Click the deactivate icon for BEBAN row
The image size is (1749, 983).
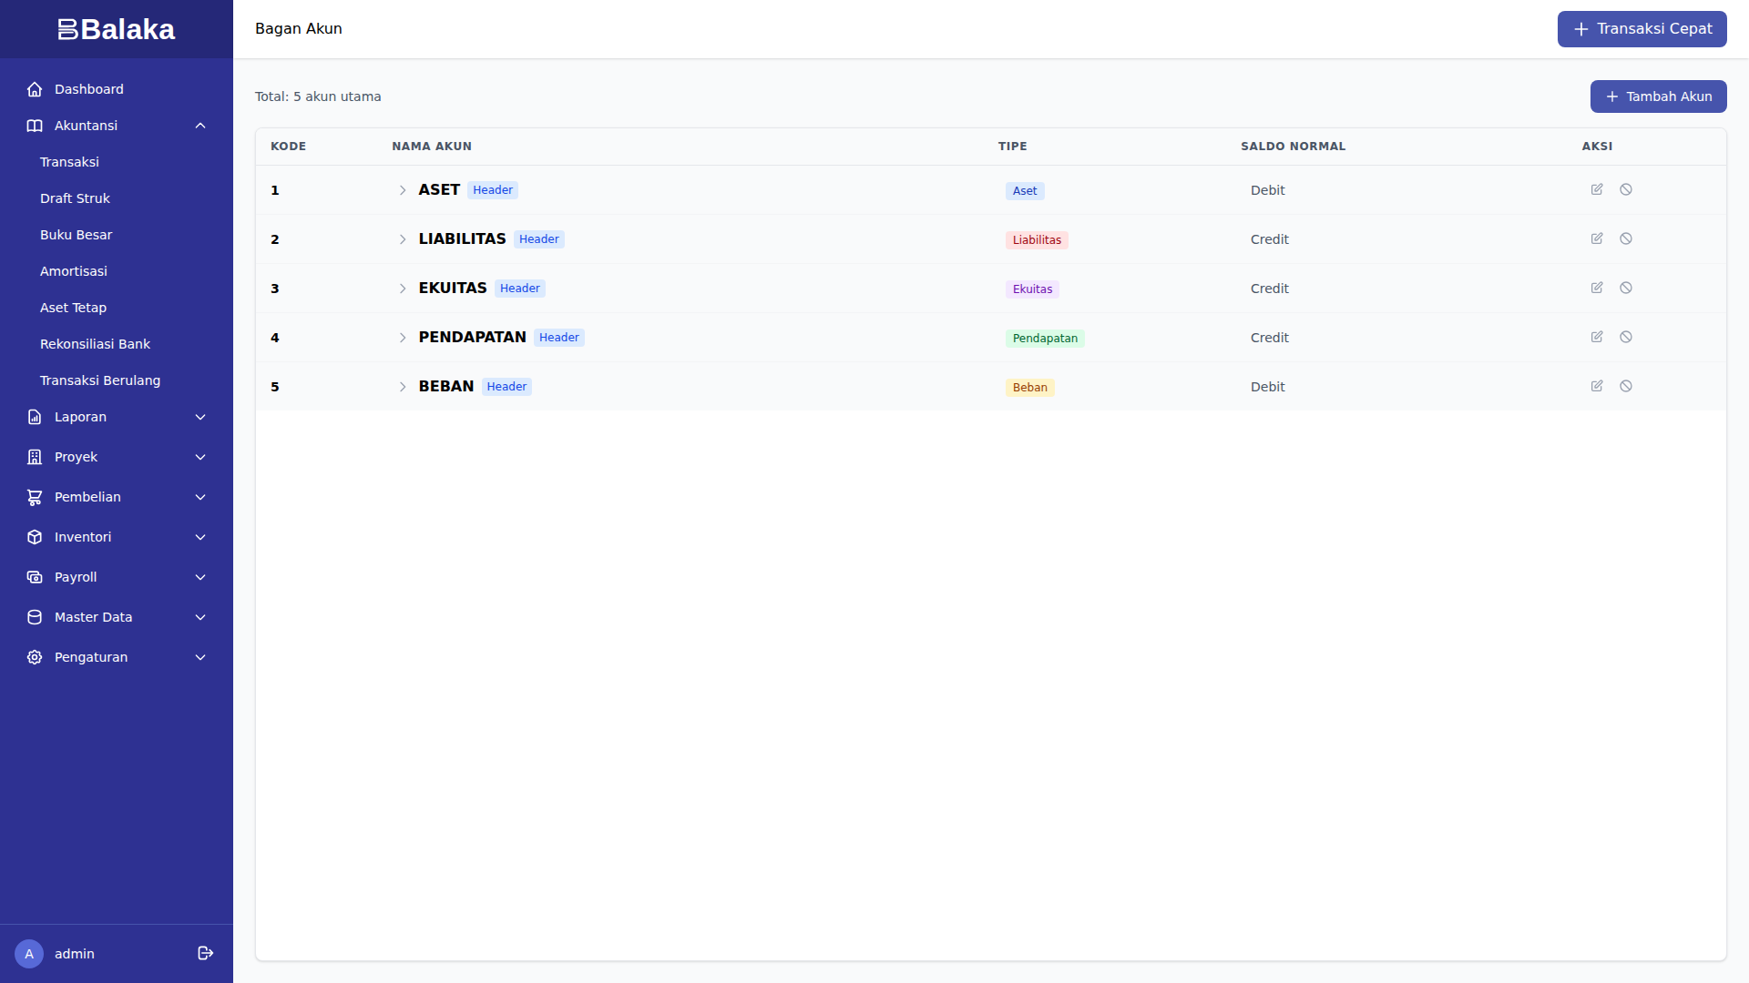[1626, 386]
